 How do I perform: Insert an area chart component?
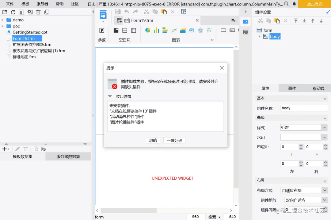[183, 30]
